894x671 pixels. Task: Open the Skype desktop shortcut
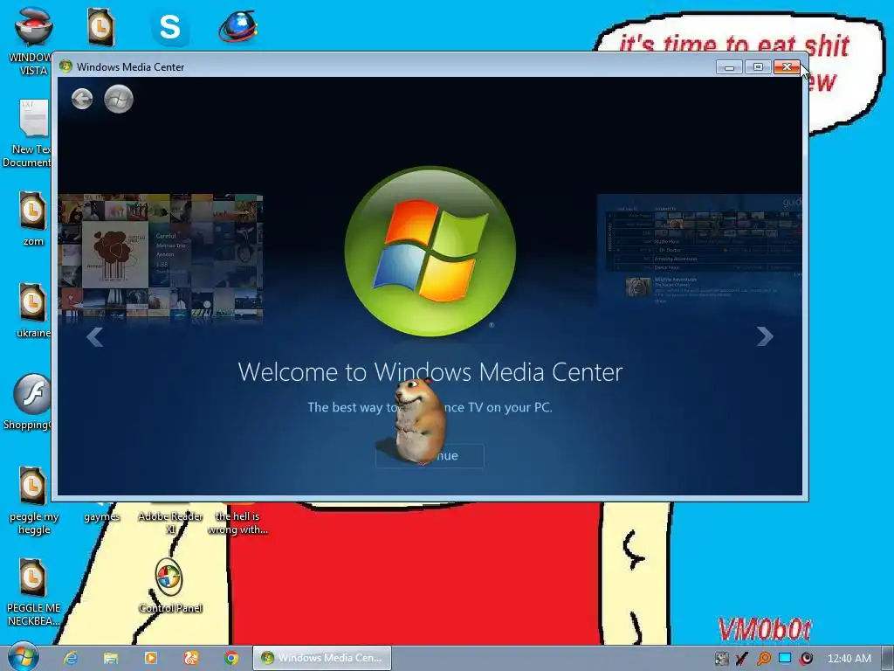click(170, 27)
